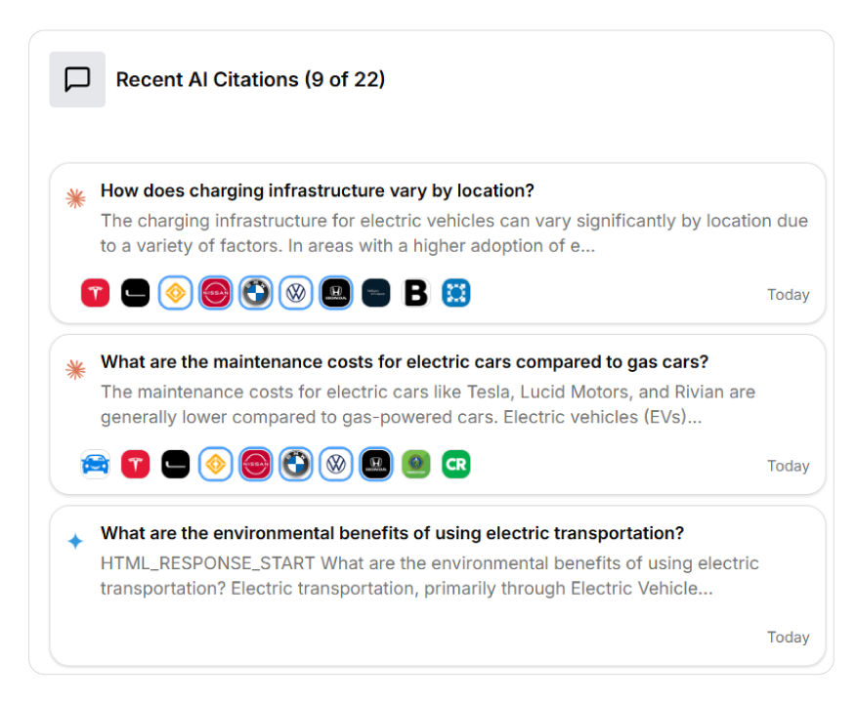The height and width of the screenshot is (703, 856).
Task: Click the blue sparkle icon on environmental benefits card
Action: (x=75, y=541)
